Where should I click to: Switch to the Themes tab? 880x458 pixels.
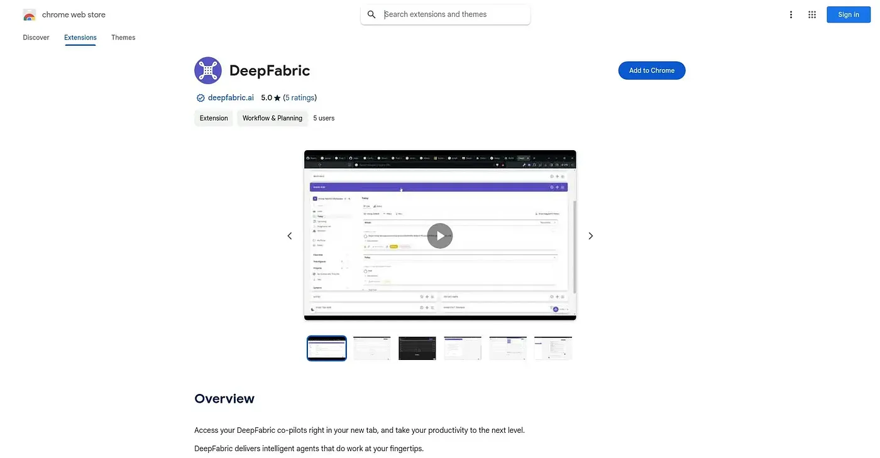[123, 38]
